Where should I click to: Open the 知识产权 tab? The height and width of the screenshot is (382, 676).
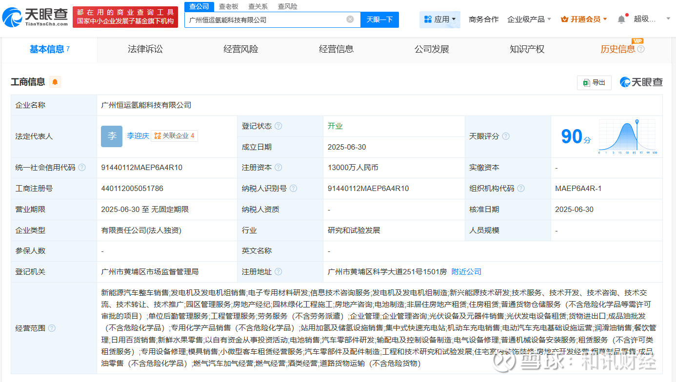click(527, 49)
